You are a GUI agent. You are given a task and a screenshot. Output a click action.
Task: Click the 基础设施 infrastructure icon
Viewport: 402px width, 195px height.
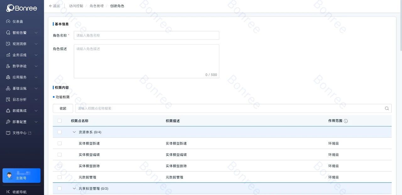8,89
